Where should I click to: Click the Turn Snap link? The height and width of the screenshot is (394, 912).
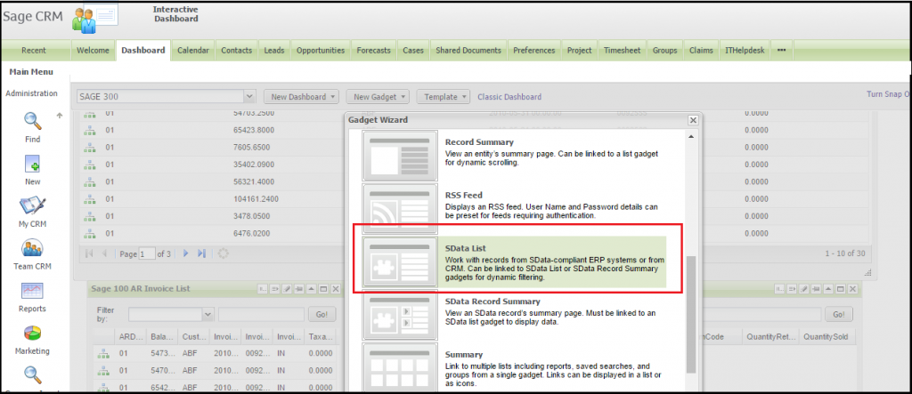[888, 94]
